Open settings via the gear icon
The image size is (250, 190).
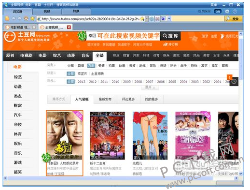227,12
